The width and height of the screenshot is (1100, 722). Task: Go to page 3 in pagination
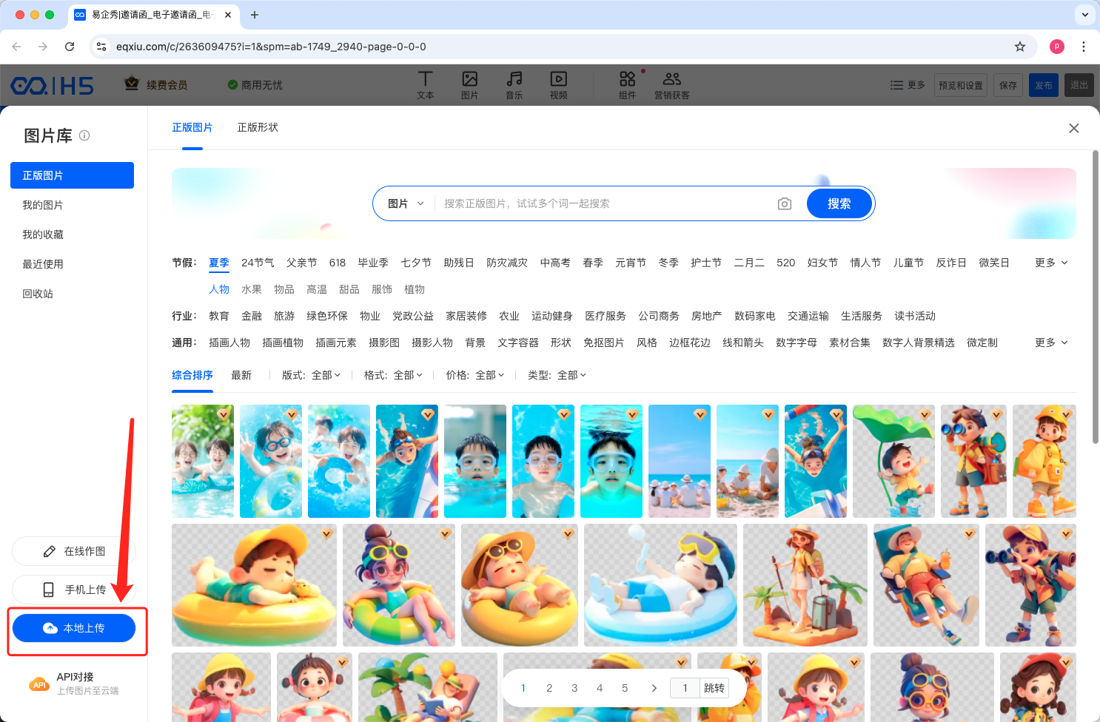click(574, 688)
